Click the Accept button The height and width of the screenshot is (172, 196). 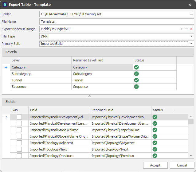pyautogui.click(x=155, y=165)
